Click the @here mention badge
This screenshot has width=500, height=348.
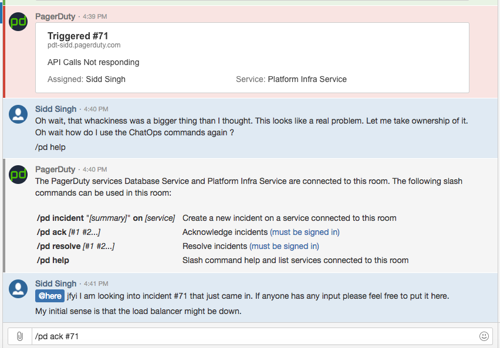coord(50,296)
